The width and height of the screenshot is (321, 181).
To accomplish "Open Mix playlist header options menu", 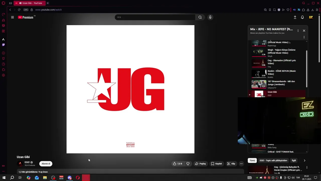I will coord(298,31).
